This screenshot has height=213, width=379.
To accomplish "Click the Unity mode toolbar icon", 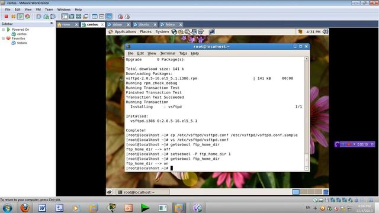I will (x=85, y=17).
